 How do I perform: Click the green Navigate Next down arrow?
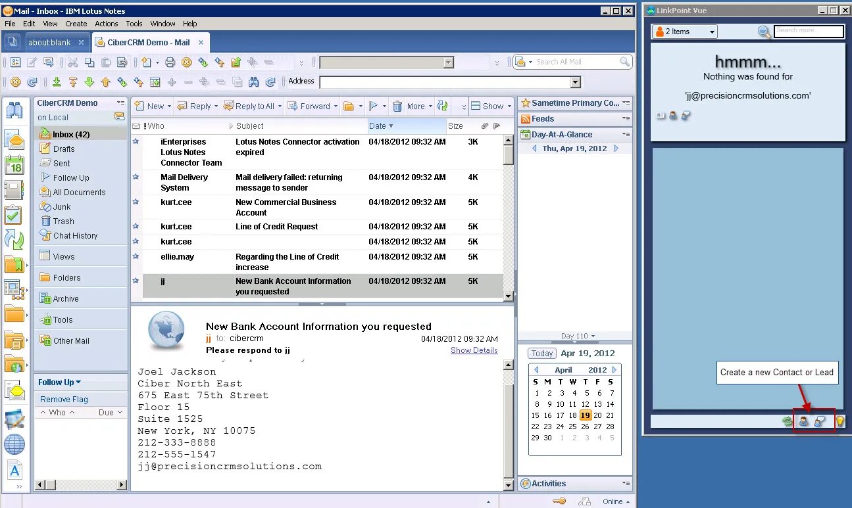coord(89,82)
